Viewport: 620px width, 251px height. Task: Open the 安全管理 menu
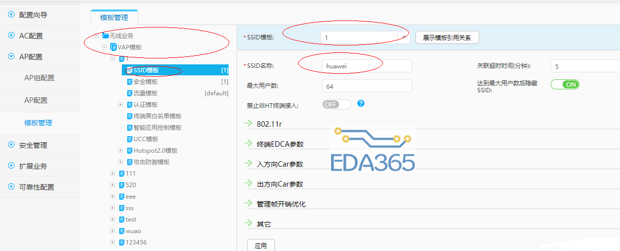(33, 145)
